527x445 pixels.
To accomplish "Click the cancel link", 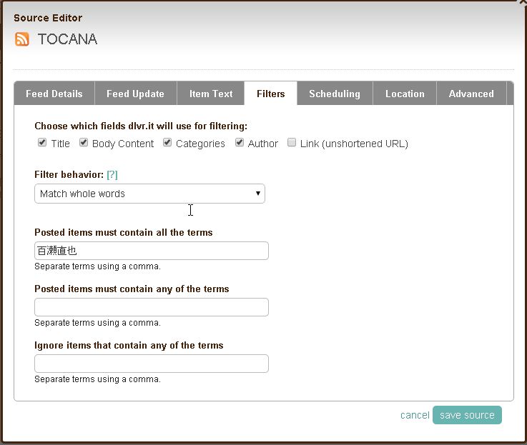I will click(x=415, y=415).
